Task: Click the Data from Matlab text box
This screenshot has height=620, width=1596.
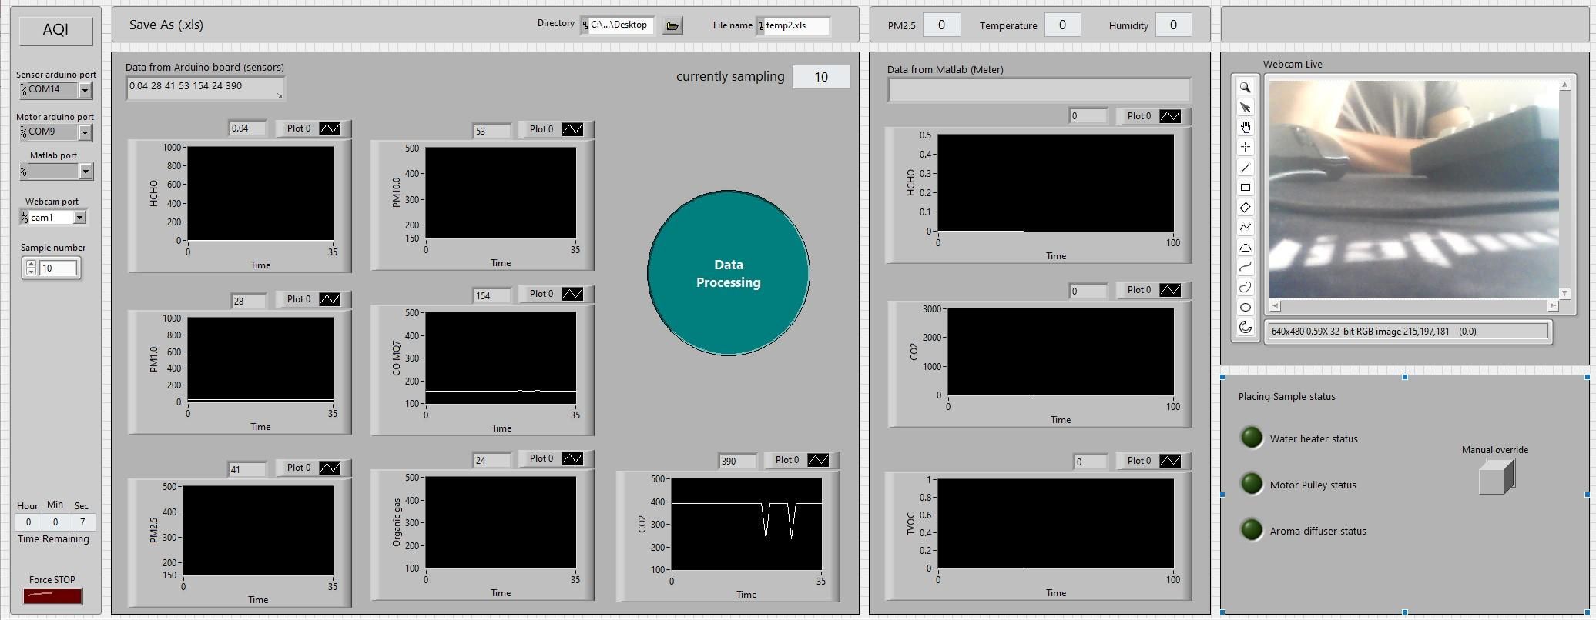Action: click(1039, 90)
